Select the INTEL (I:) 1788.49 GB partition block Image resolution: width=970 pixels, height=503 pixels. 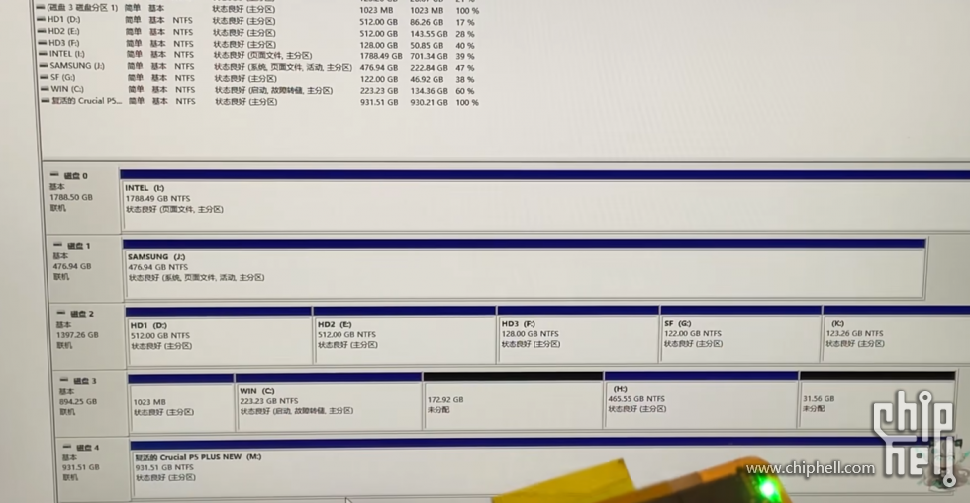point(544,200)
